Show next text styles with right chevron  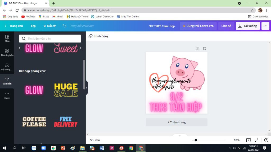[x=80, y=48]
